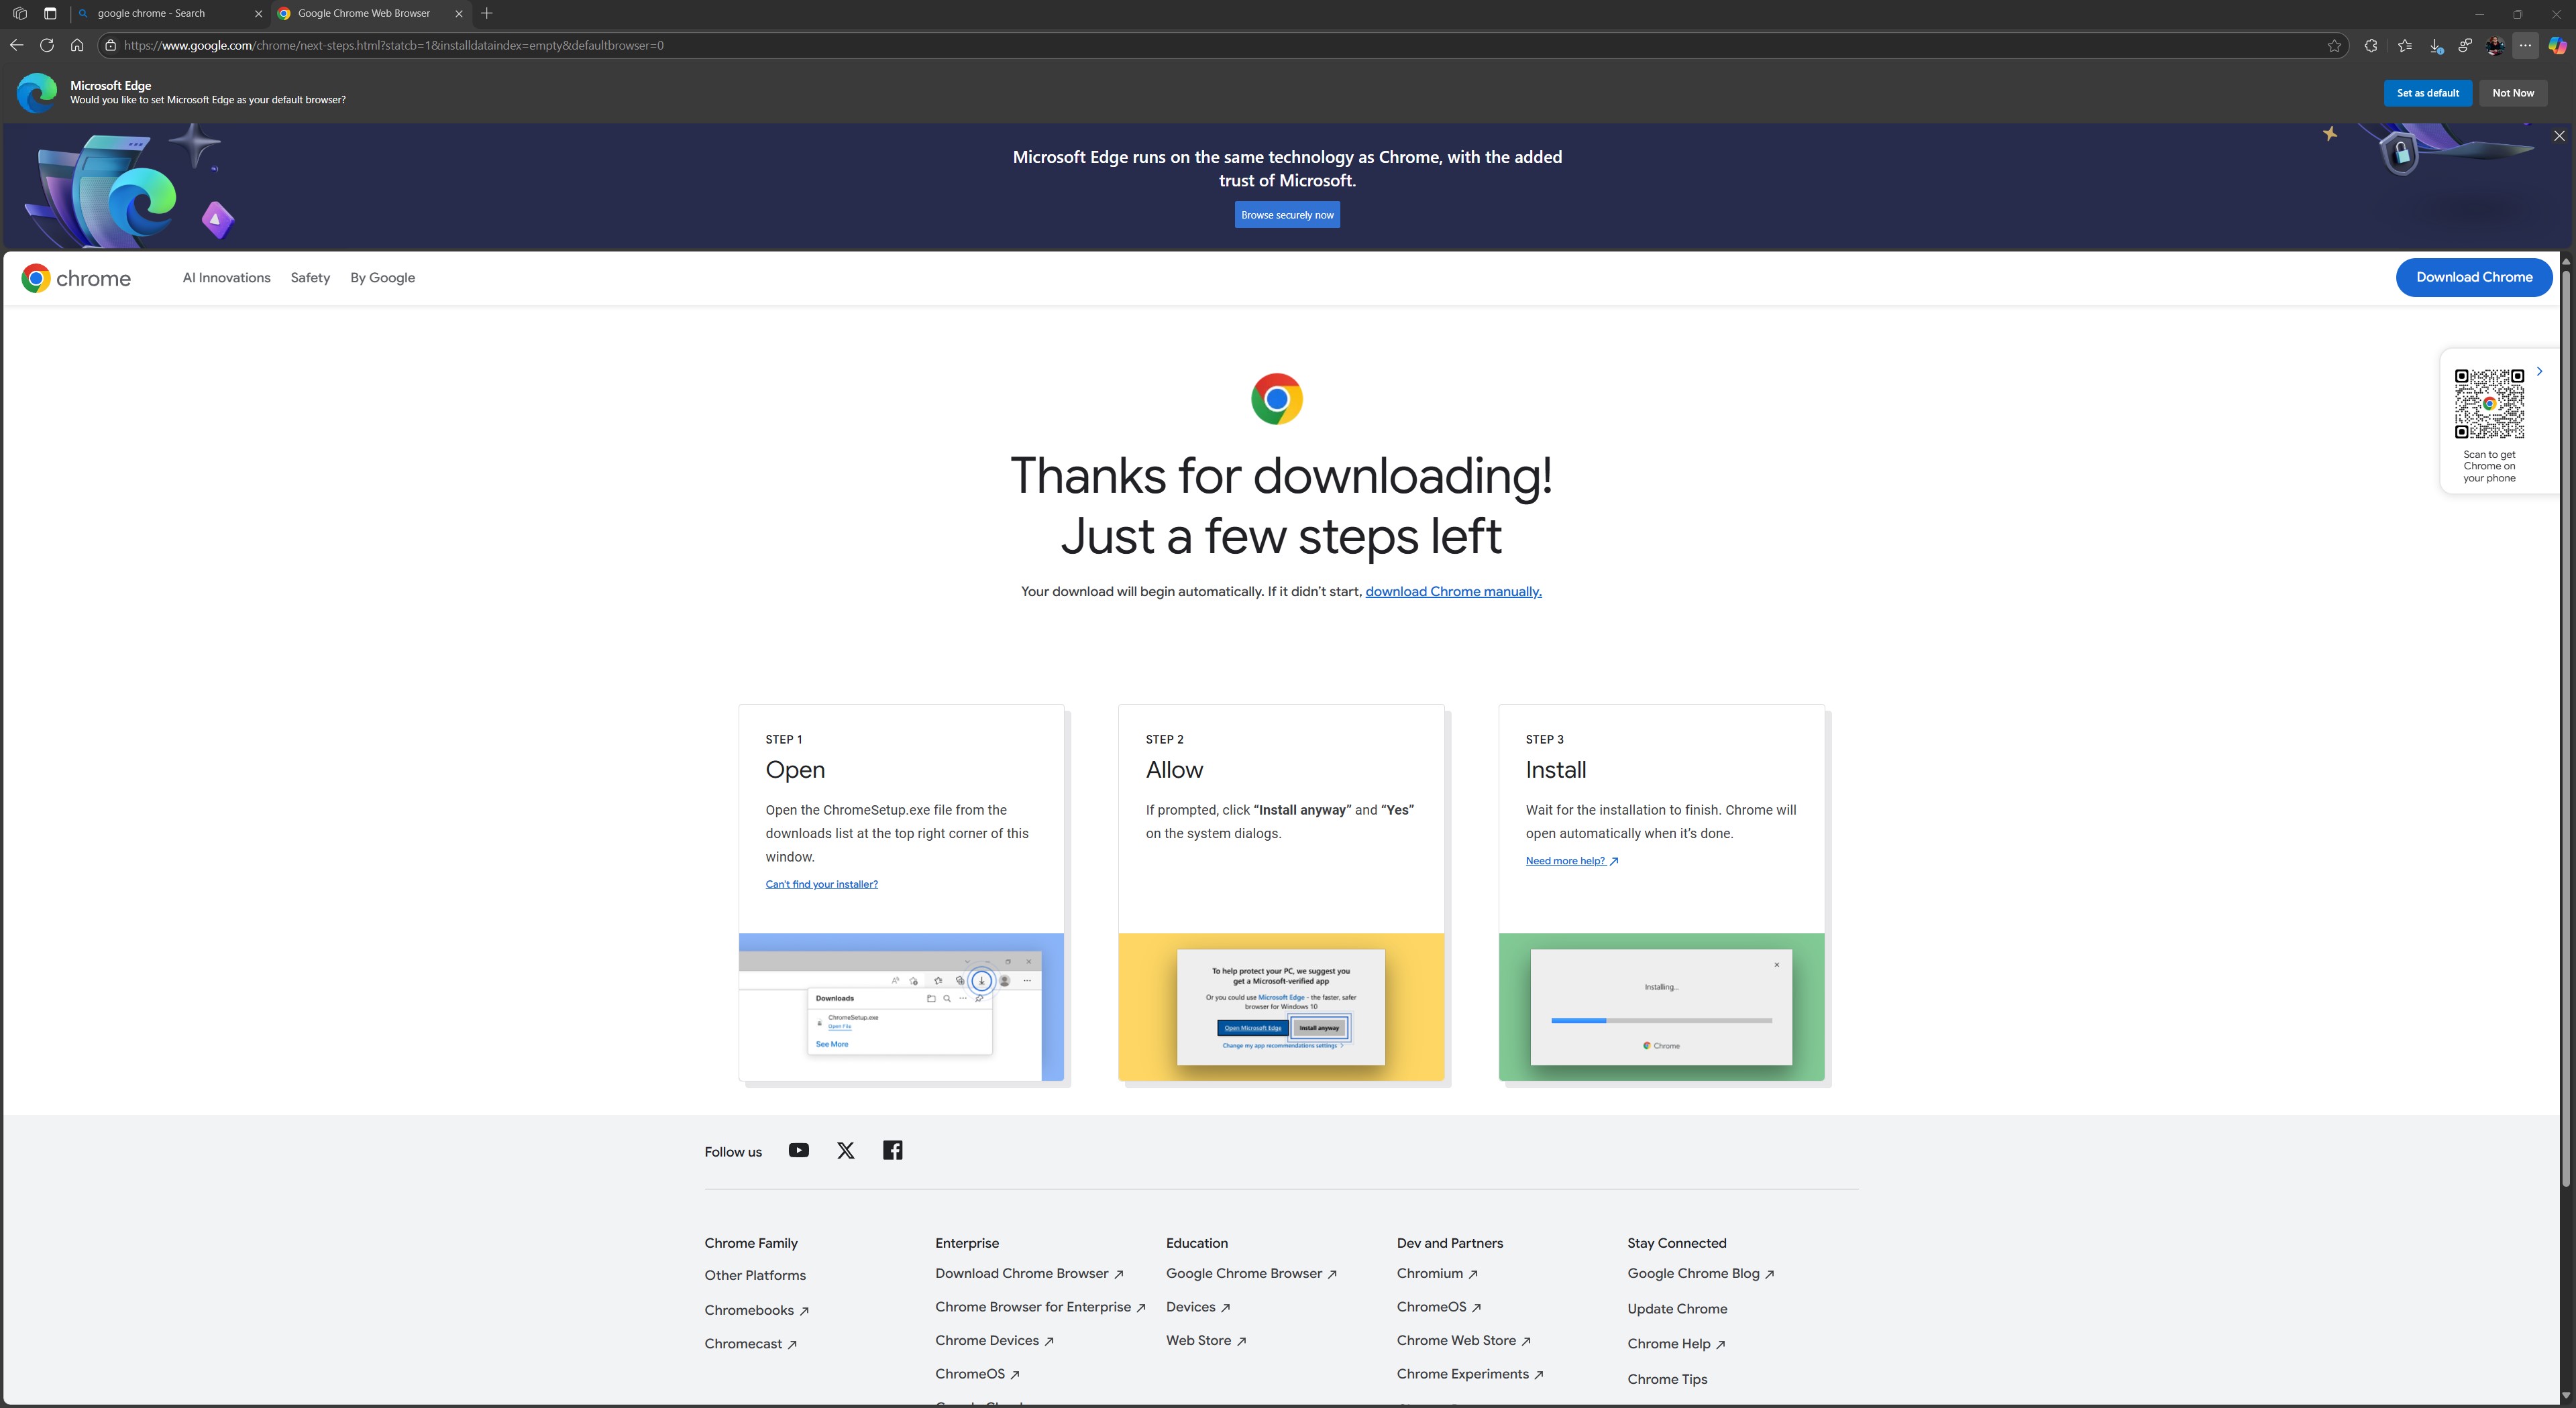The width and height of the screenshot is (2576, 1408).
Task: Click the Need more help arrow link
Action: [x=1570, y=860]
